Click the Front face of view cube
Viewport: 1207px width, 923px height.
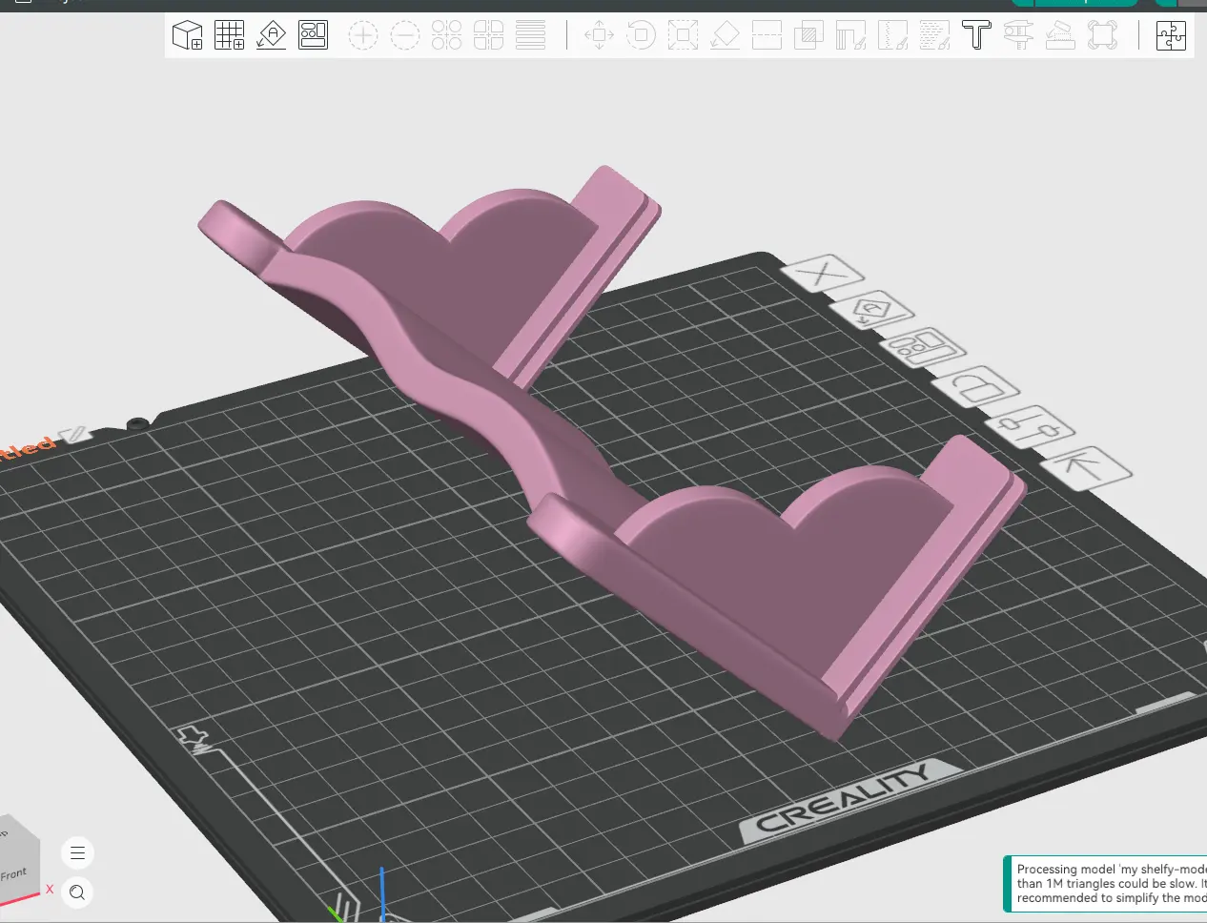[14, 873]
